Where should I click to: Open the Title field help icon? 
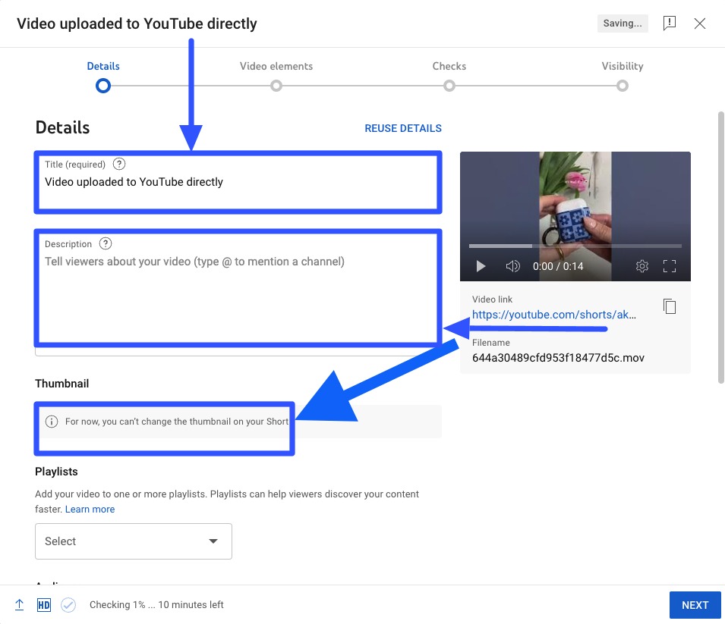point(118,164)
